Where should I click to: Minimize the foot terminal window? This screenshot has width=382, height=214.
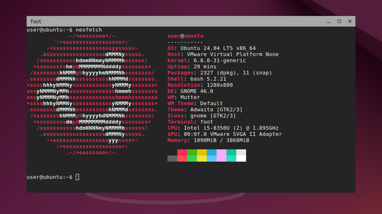pyautogui.click(x=329, y=21)
